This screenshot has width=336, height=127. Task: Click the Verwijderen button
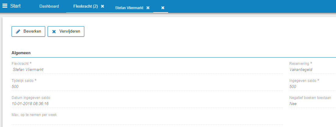click(x=66, y=31)
